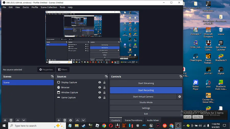Image resolution: width=230 pixels, height=129 pixels.
Task: Lock the Game Capture source
Action: point(104,98)
